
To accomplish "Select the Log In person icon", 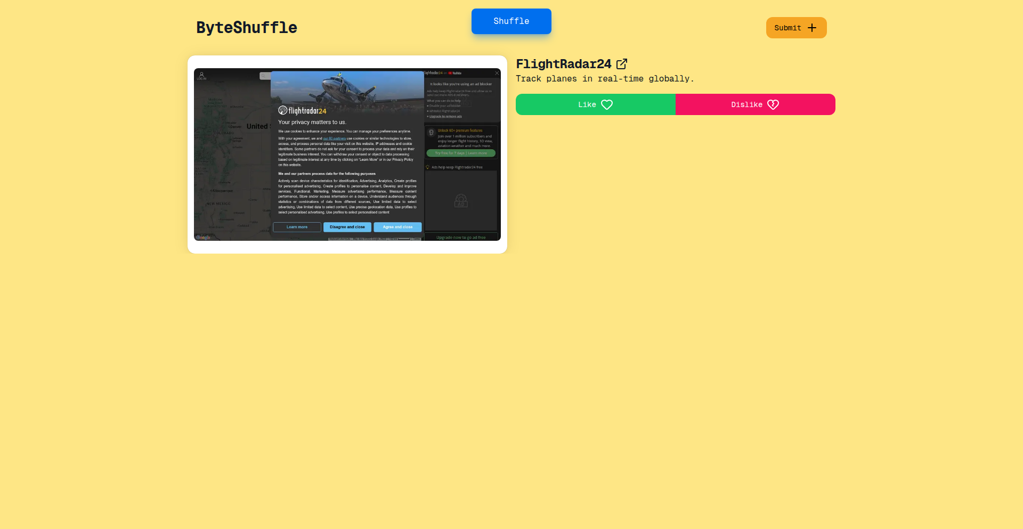I will (x=201, y=75).
